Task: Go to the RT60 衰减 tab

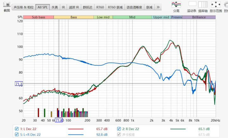Action: point(115,7)
